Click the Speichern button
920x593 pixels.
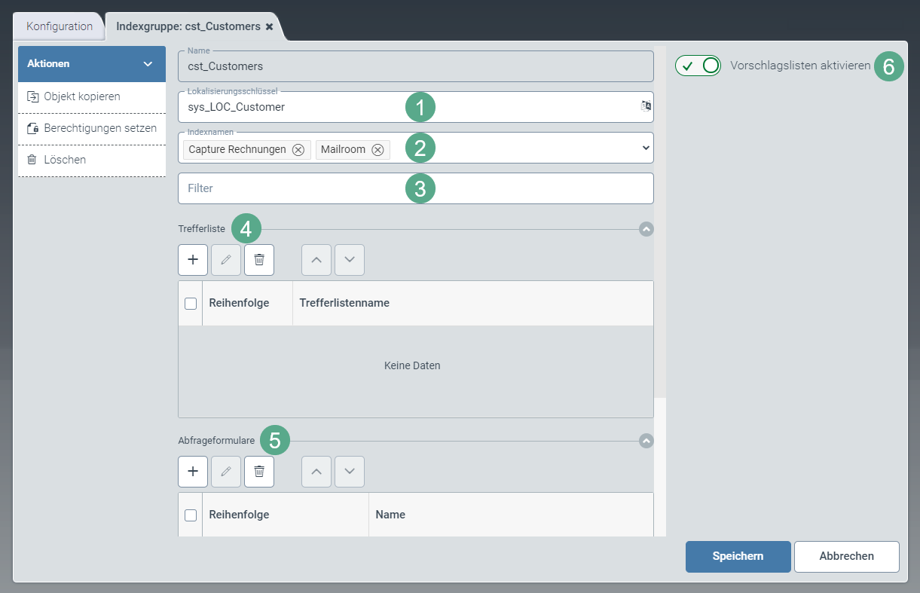[738, 557]
